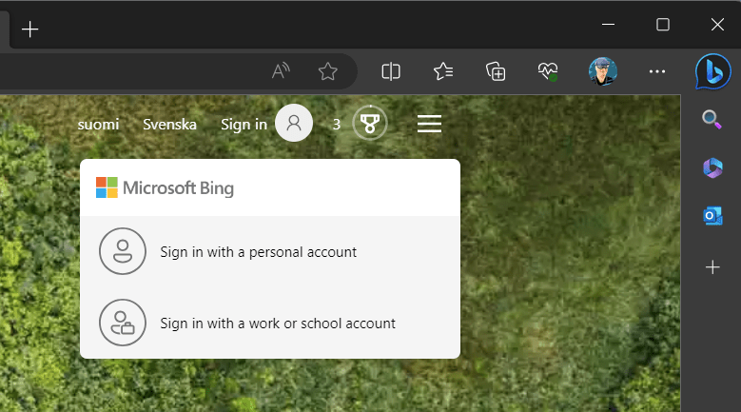Open the Rewards trophy icon
The image size is (741, 412).
[369, 124]
